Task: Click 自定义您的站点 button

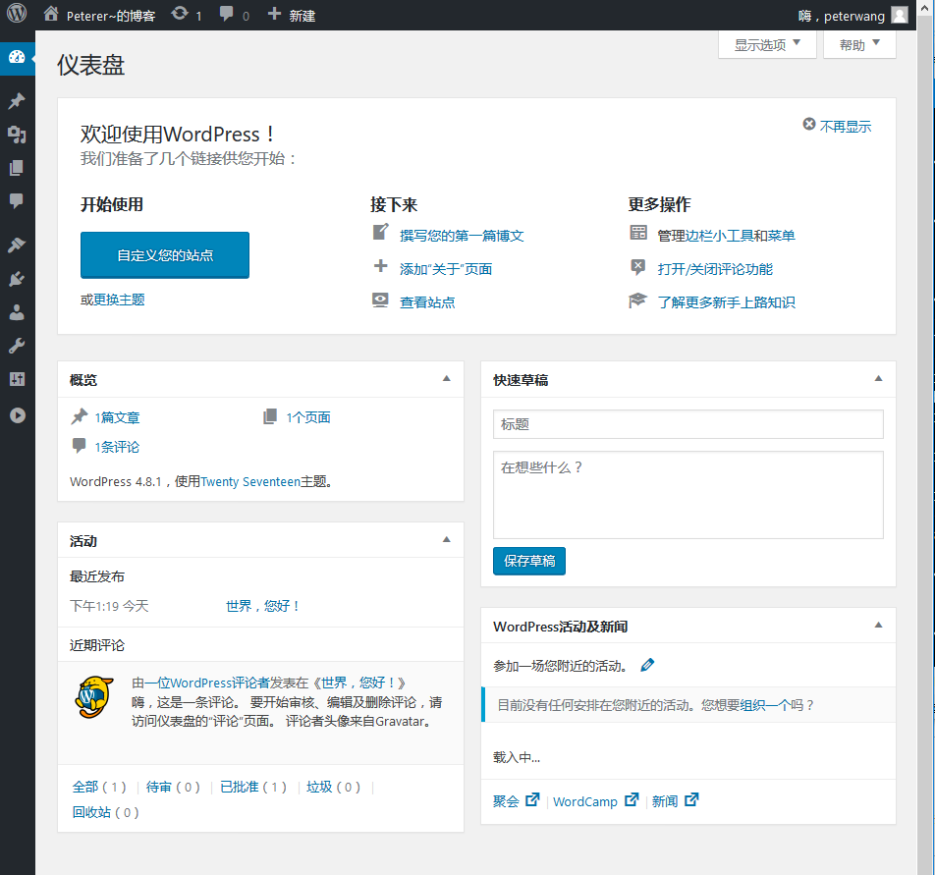Action: [165, 255]
